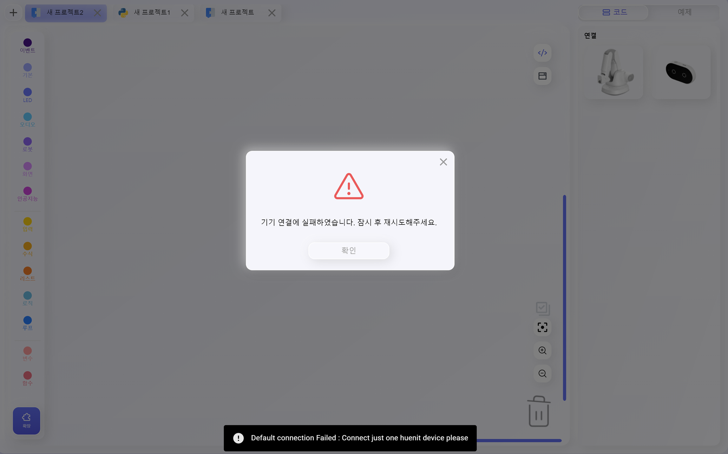This screenshot has width=728, height=454.
Task: Close the connection failed dialog with X
Action: (443, 162)
